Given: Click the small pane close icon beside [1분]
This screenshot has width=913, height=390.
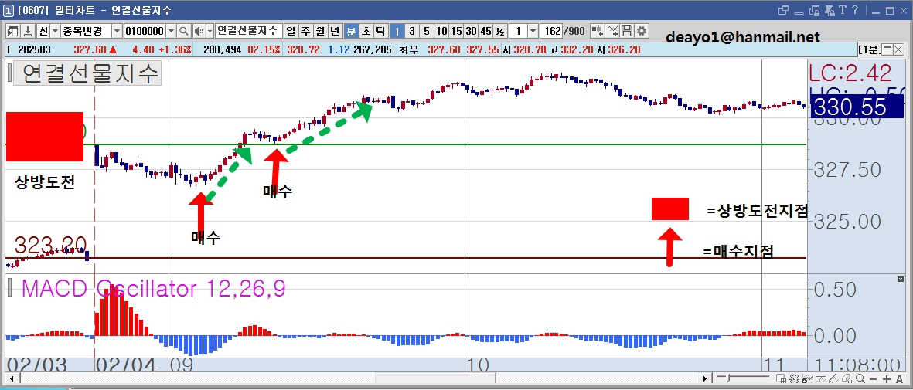Looking at the screenshot, I should coord(899,50).
